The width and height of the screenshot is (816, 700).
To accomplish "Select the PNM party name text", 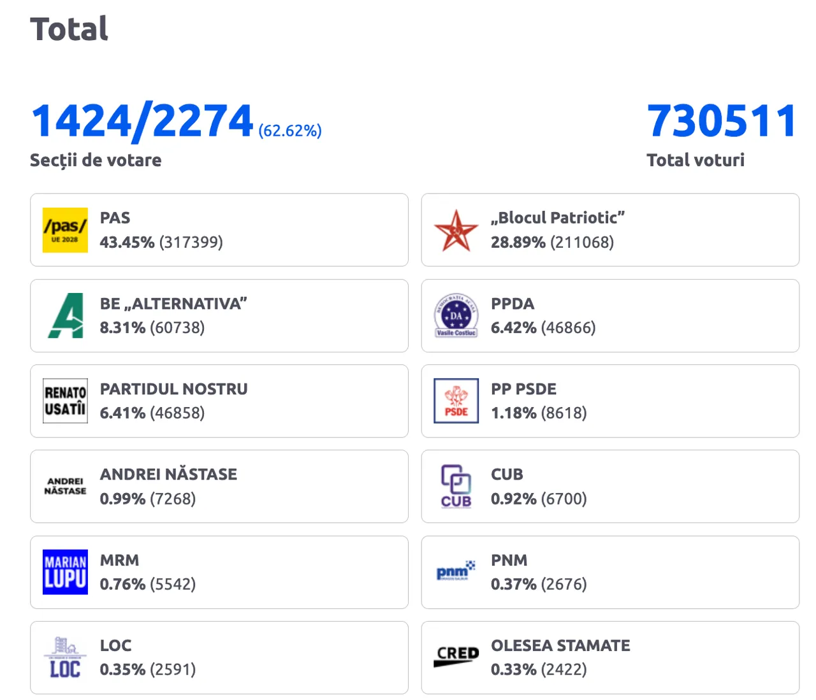I will coord(509,560).
